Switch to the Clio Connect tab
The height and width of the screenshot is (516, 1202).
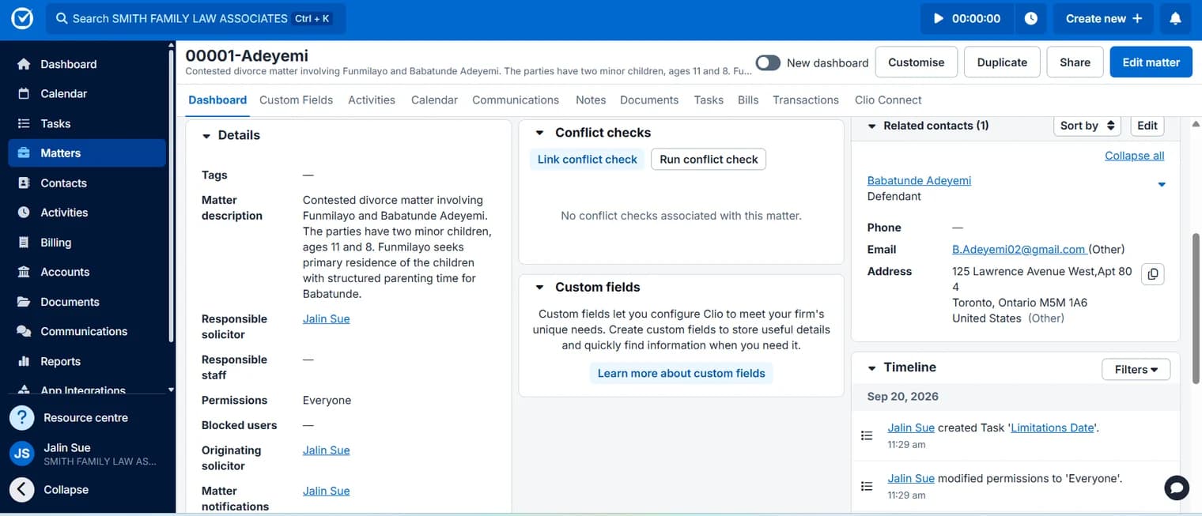tap(888, 100)
